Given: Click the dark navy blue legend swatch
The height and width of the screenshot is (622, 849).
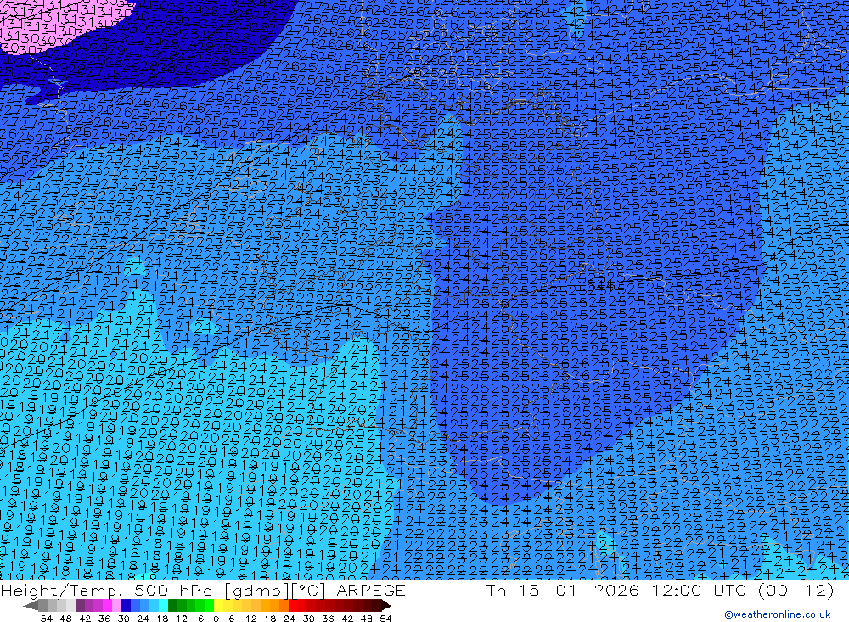Looking at the screenshot, I should click(x=126, y=606).
